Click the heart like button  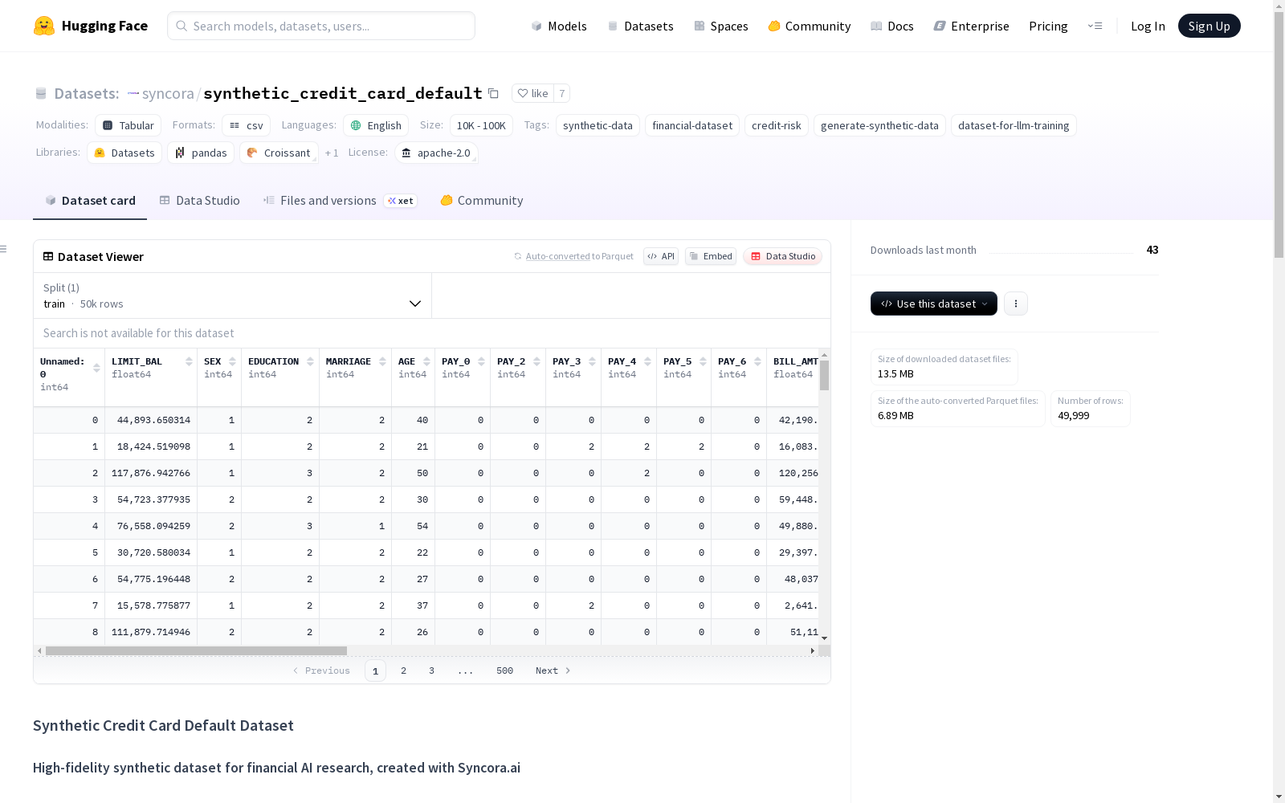click(532, 93)
